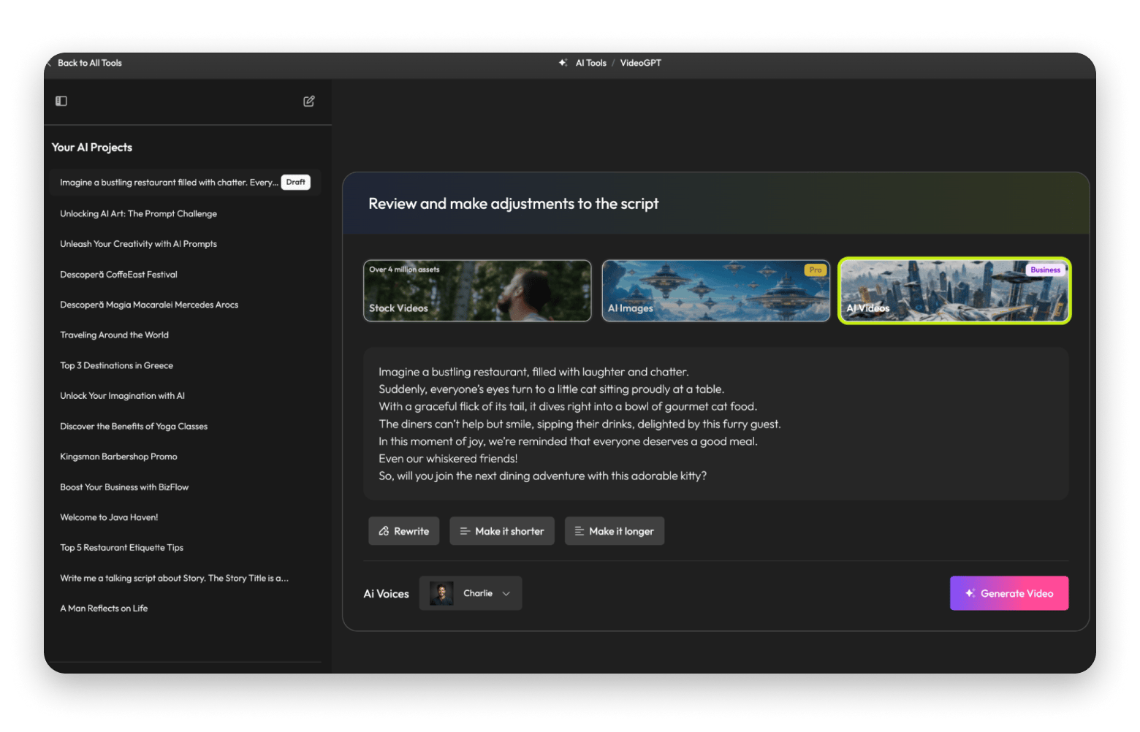Click the sidebar collapse panel icon
The width and height of the screenshot is (1140, 732).
pos(61,102)
